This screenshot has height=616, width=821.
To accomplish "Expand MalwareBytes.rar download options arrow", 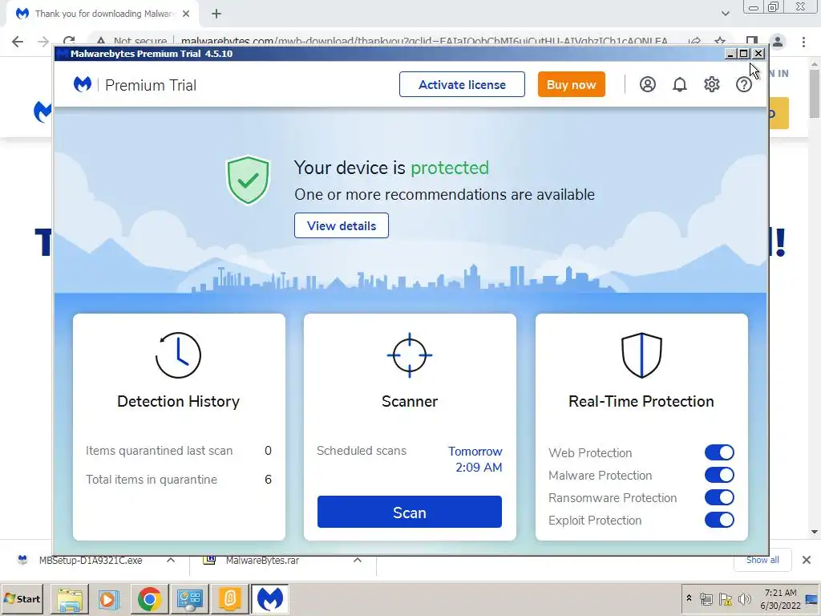I will (x=358, y=560).
